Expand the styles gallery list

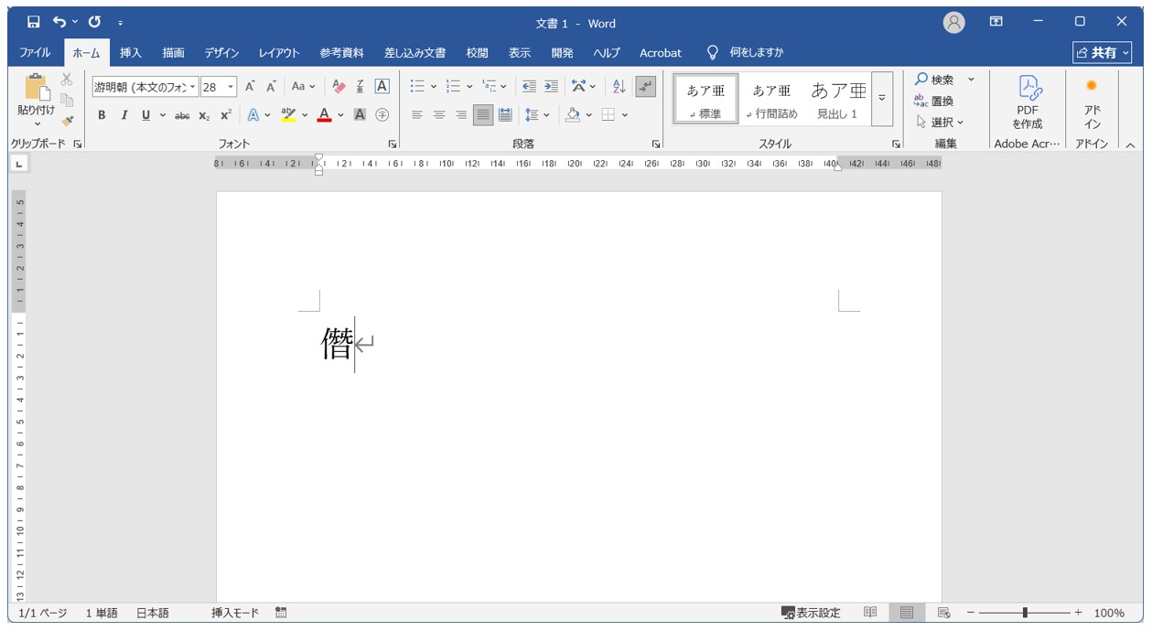point(882,99)
